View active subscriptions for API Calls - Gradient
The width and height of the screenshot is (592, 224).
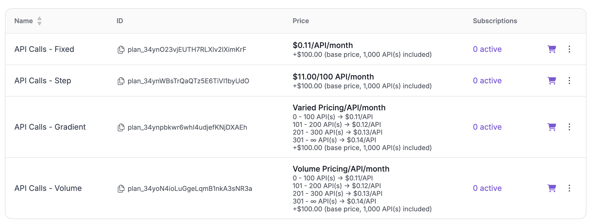click(487, 127)
